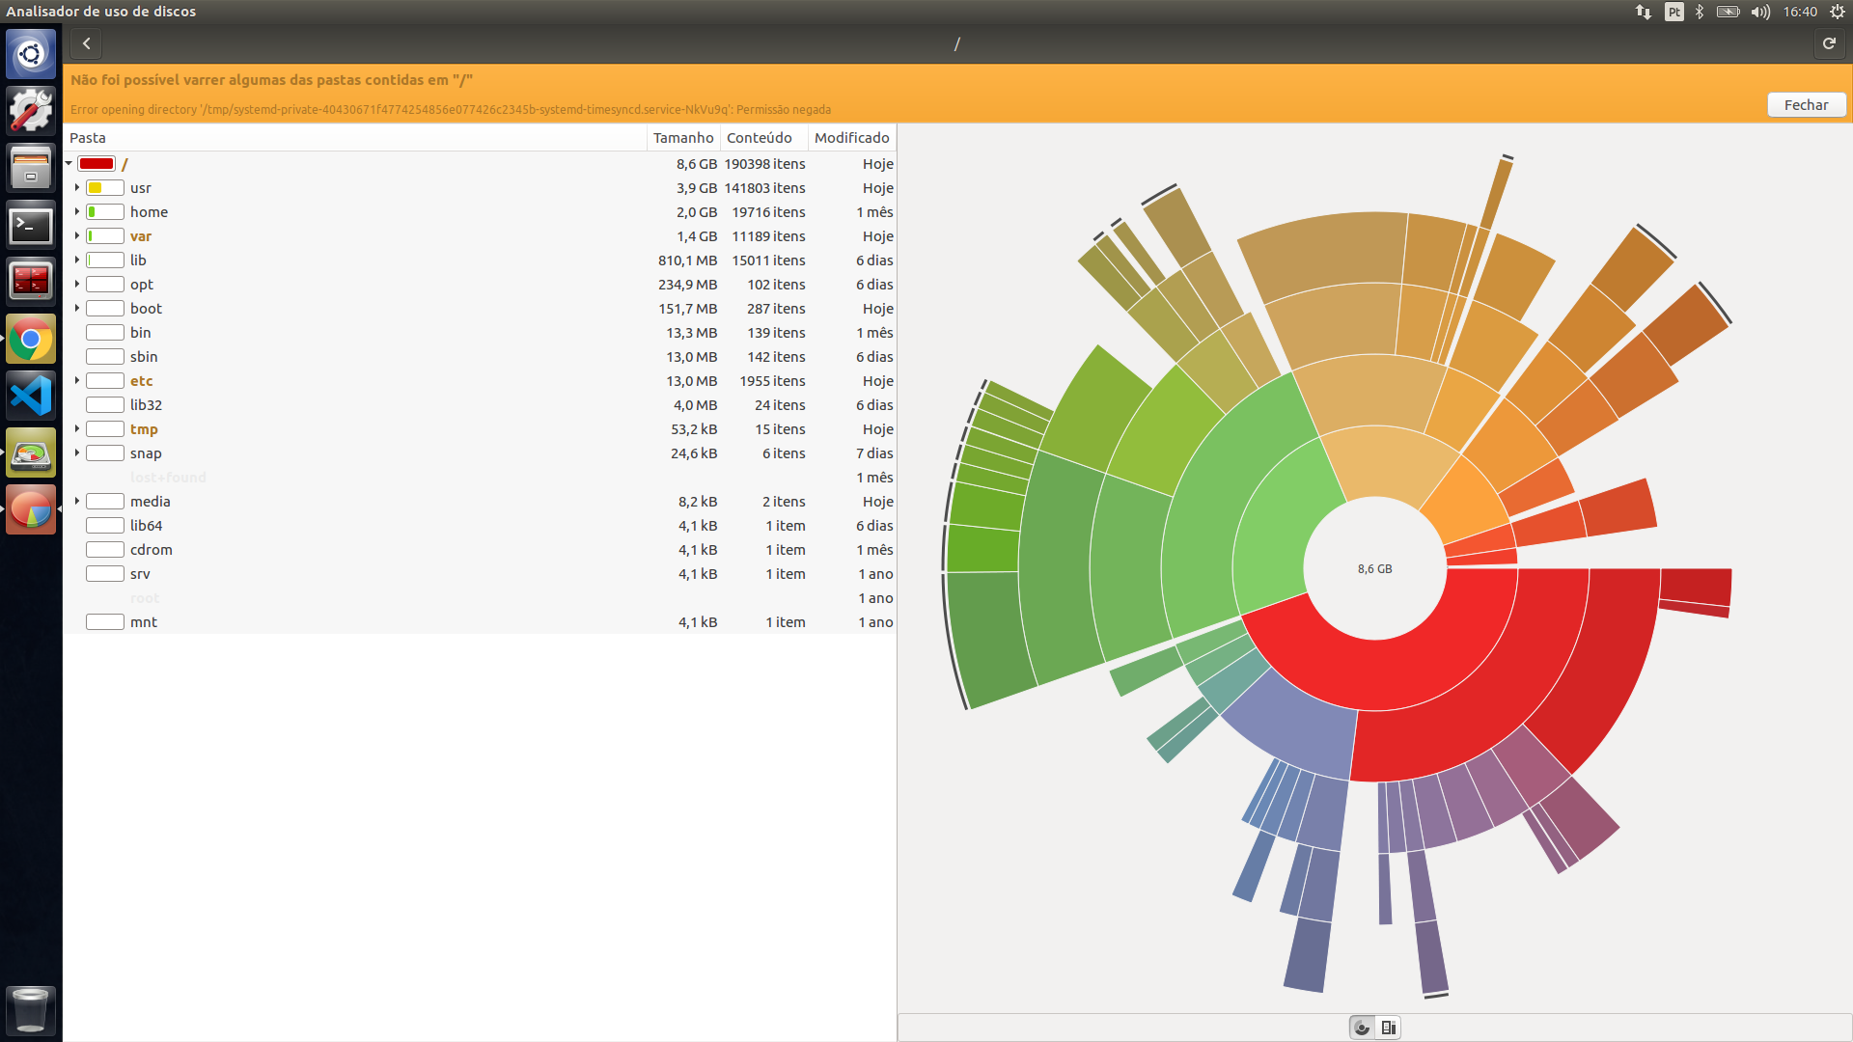The height and width of the screenshot is (1042, 1853).
Task: Expand the home folder tree arrow
Action: pos(77,212)
